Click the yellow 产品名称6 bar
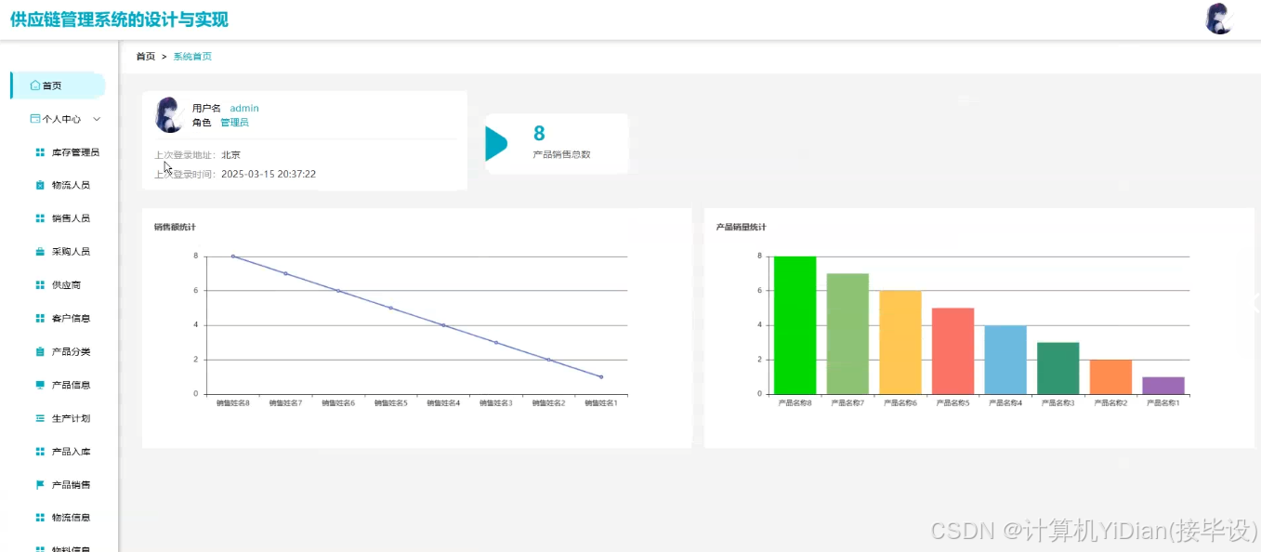 (900, 342)
